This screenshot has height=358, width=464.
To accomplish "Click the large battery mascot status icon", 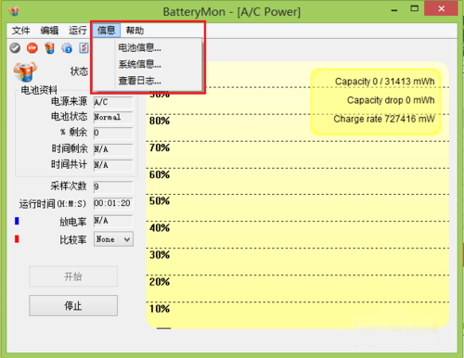I will (25, 71).
